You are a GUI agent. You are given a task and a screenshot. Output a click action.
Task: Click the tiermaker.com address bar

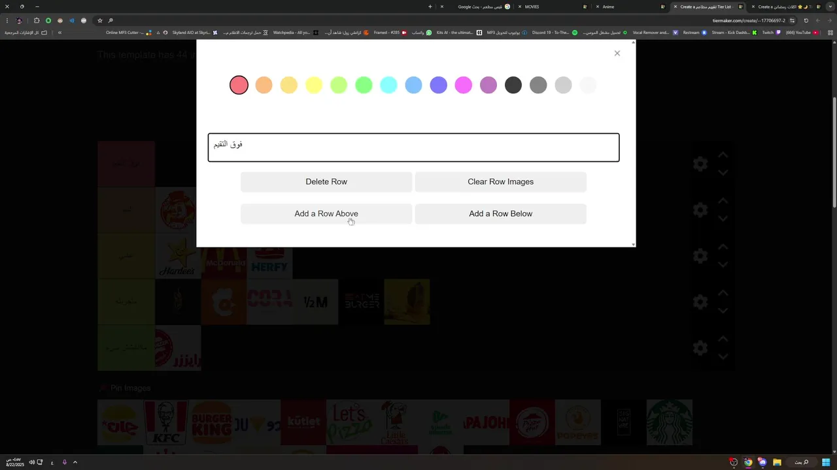coord(749,20)
